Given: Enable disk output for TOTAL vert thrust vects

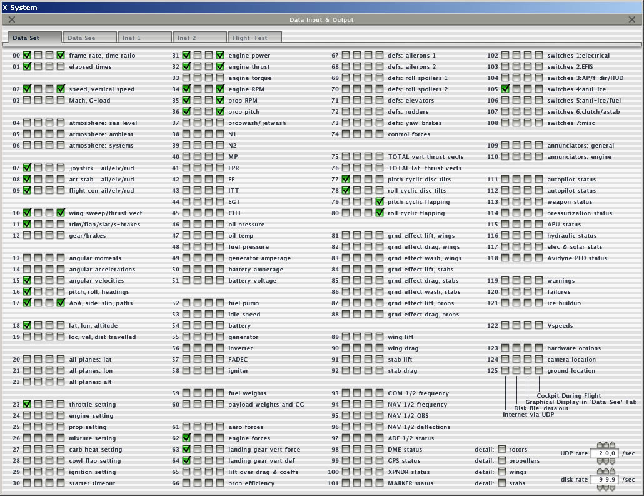Looking at the screenshot, I should click(357, 156).
